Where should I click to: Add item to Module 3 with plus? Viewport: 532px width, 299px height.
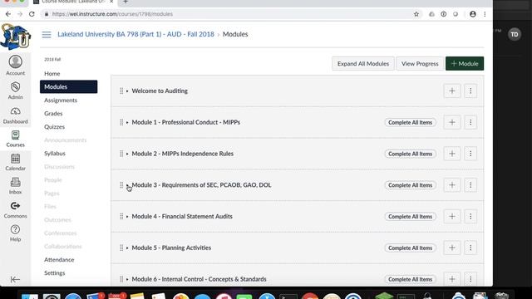coord(452,185)
